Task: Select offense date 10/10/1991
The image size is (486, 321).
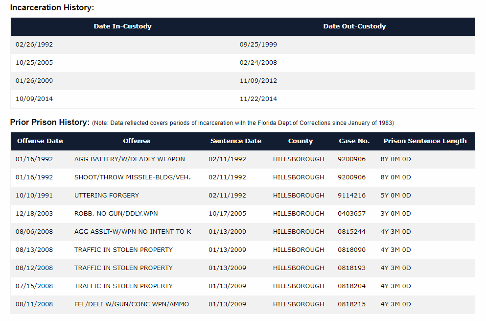Action: [x=34, y=195]
